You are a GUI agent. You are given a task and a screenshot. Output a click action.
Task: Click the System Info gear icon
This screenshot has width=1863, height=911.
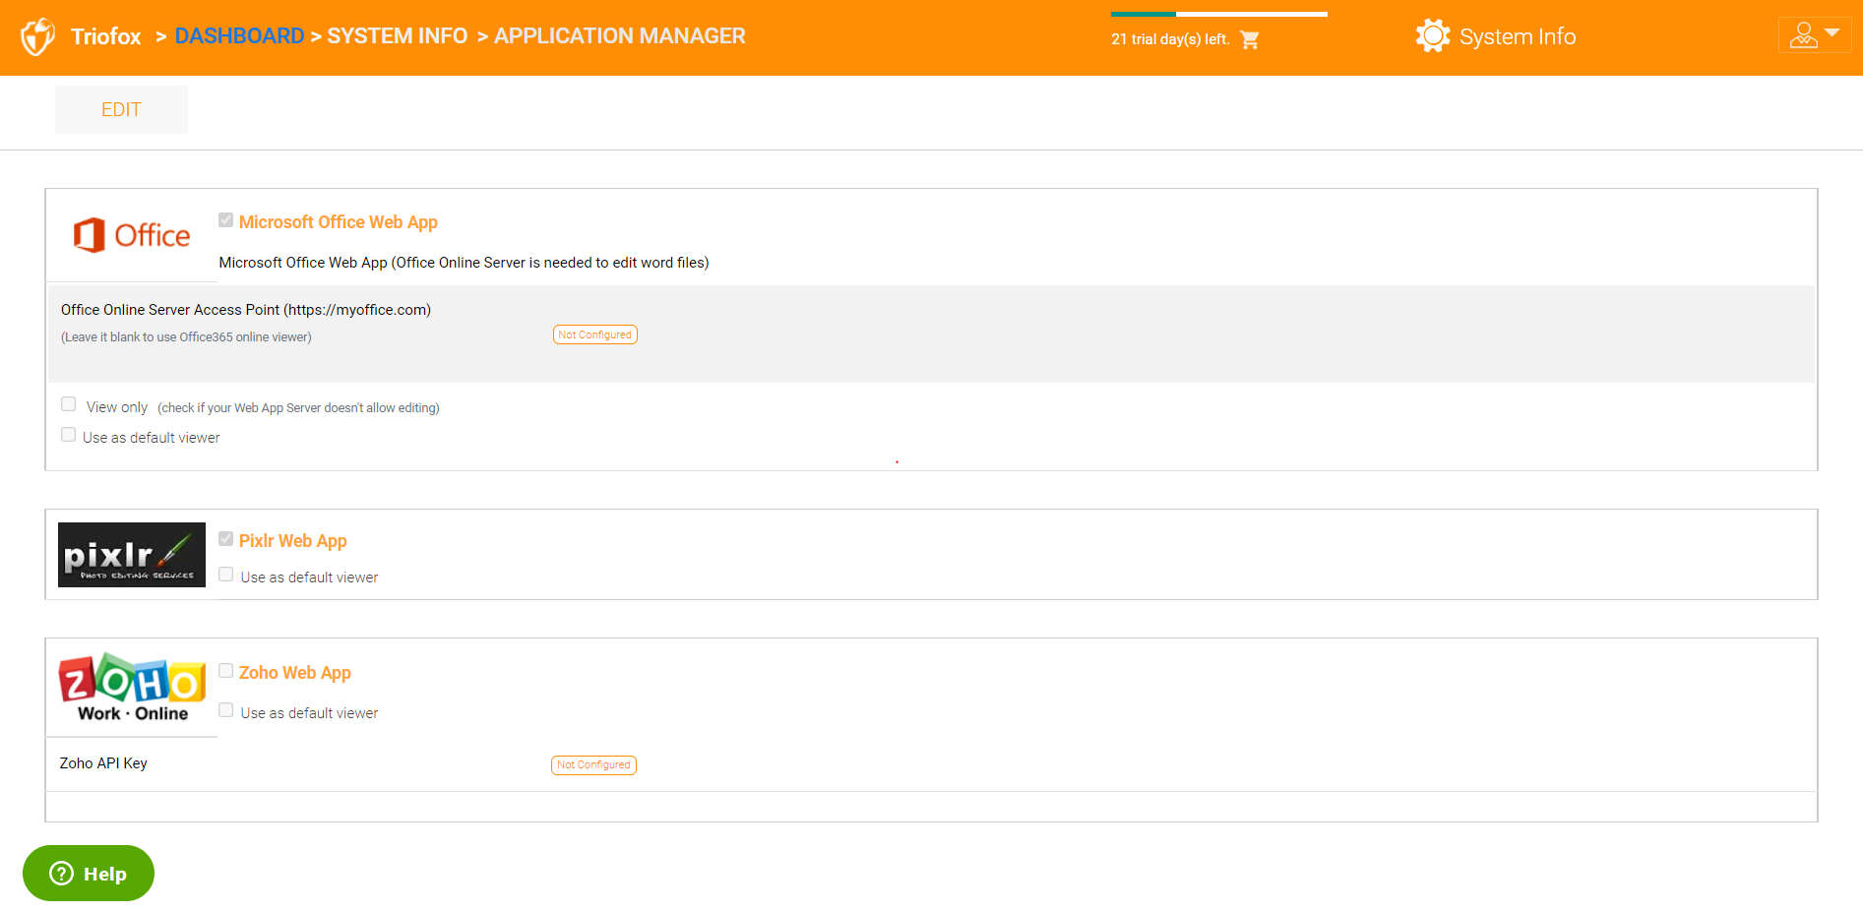(1433, 36)
